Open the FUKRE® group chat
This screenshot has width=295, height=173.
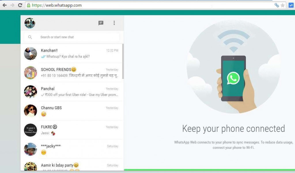point(71,130)
